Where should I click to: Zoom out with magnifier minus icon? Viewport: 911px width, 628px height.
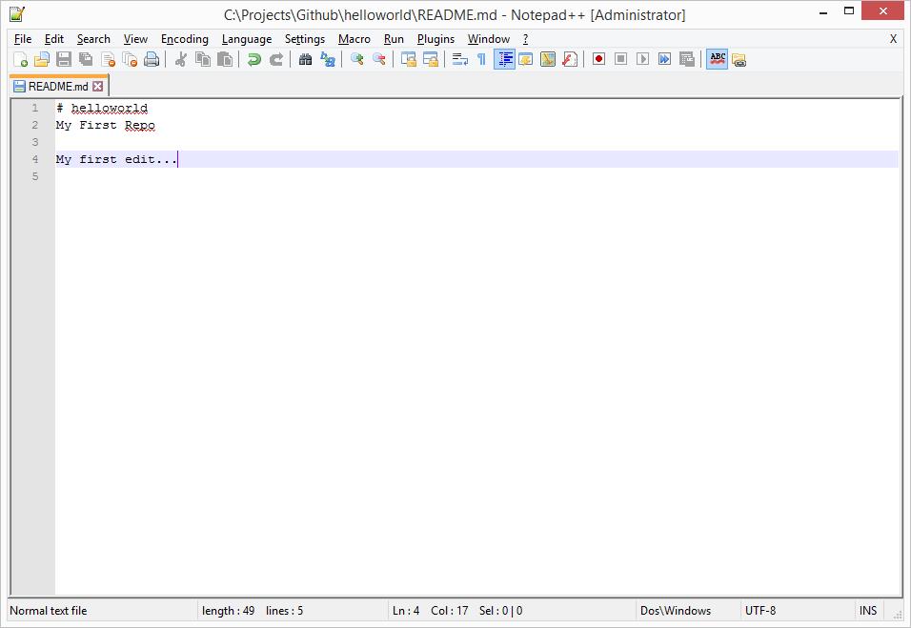379,59
